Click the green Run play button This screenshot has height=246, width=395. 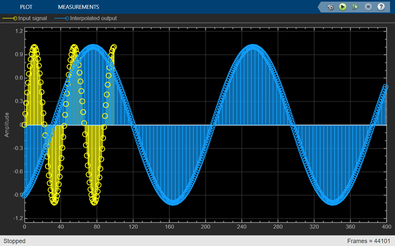pos(343,7)
